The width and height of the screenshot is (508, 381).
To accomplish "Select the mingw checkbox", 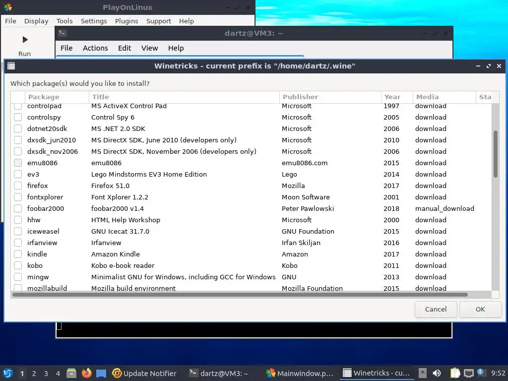I will [x=18, y=277].
